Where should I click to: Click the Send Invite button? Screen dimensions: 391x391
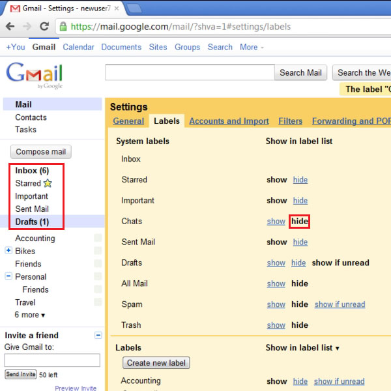coord(21,374)
